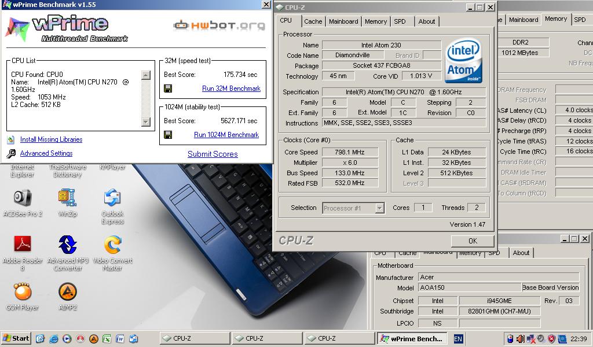
Task: Click the Chipset field showing i945GME
Action: tap(499, 301)
